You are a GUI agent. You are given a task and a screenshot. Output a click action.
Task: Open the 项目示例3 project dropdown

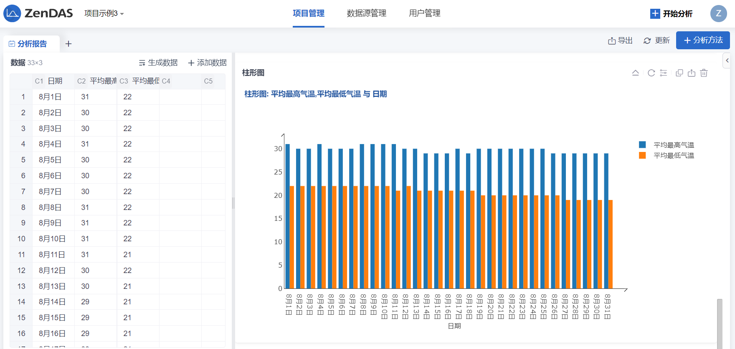104,13
